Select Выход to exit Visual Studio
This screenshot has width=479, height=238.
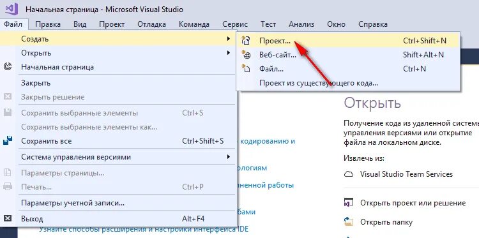pyautogui.click(x=119, y=219)
